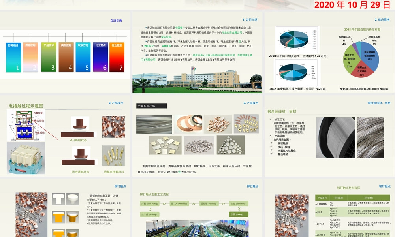Click the 后处理 (Finishing) process step
This screenshot has width=395, height=237.
click(209, 203)
